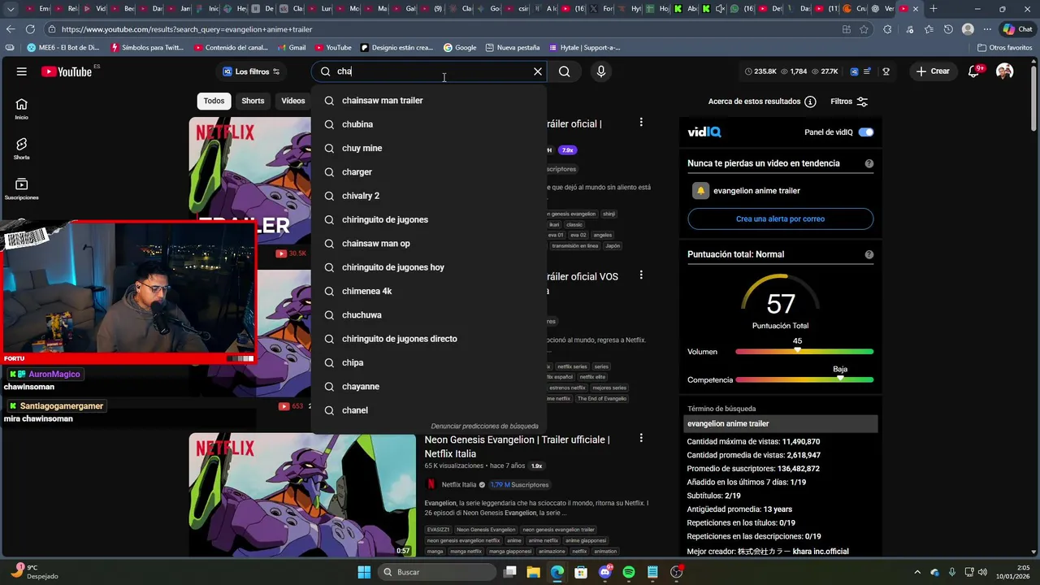Open the Filtros panel
The width and height of the screenshot is (1040, 585).
849,102
